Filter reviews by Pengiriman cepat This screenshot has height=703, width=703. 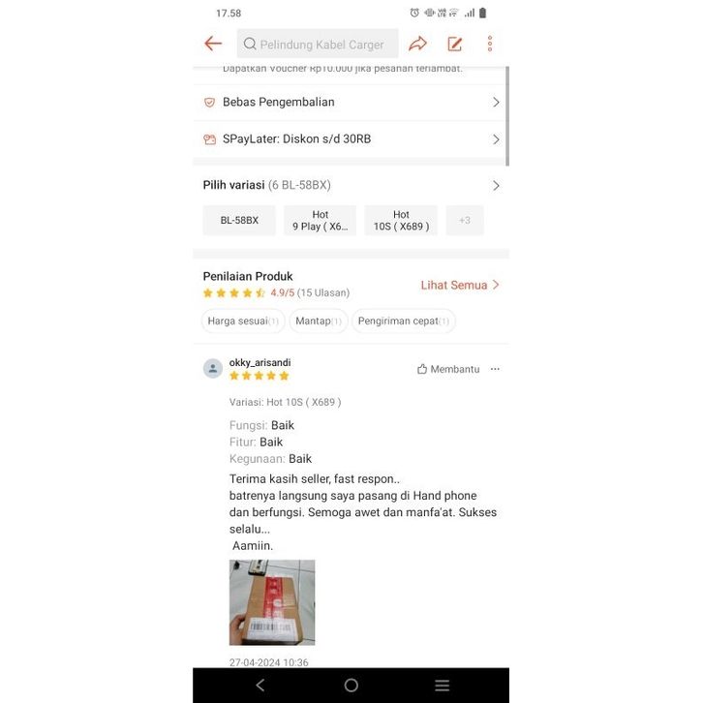pos(404,321)
